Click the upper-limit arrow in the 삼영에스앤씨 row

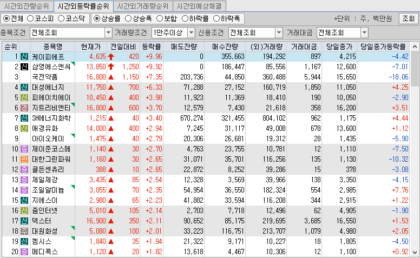point(111,67)
